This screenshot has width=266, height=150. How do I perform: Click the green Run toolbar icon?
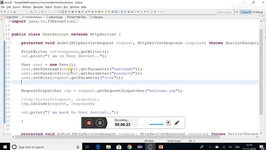click(x=72, y=12)
